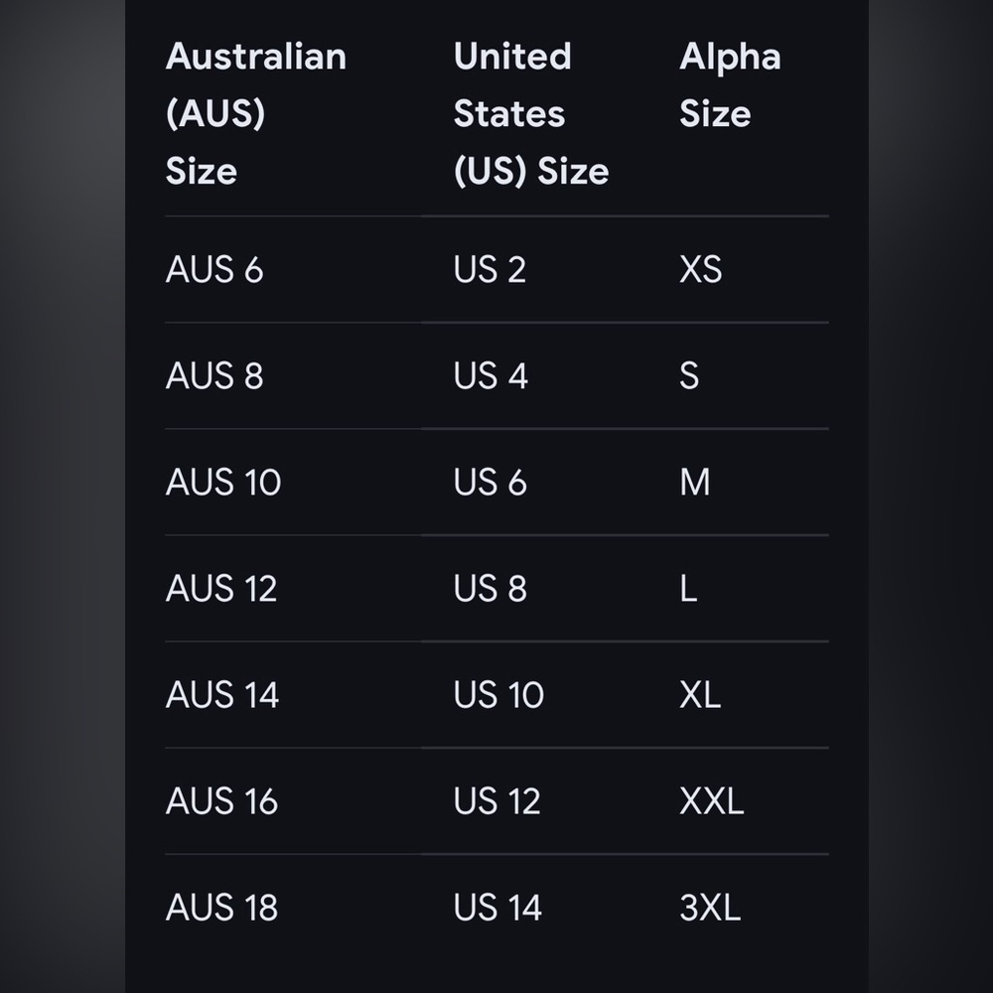Screen dimensions: 993x993
Task: Click the XL alpha size cell
Action: [x=700, y=695]
